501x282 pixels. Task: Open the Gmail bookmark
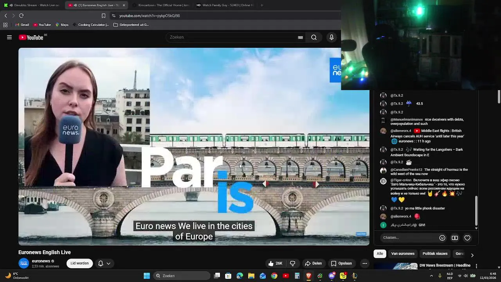point(22,25)
